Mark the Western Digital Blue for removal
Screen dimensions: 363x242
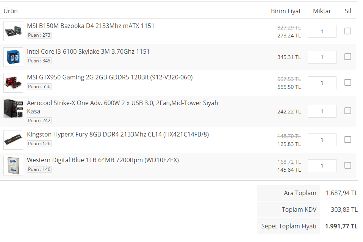click(x=348, y=165)
